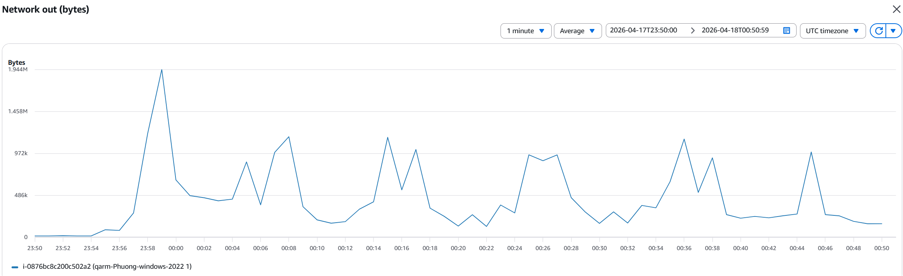
Task: Edit the end time 2026-04-18T00:50:59
Action: (x=735, y=30)
